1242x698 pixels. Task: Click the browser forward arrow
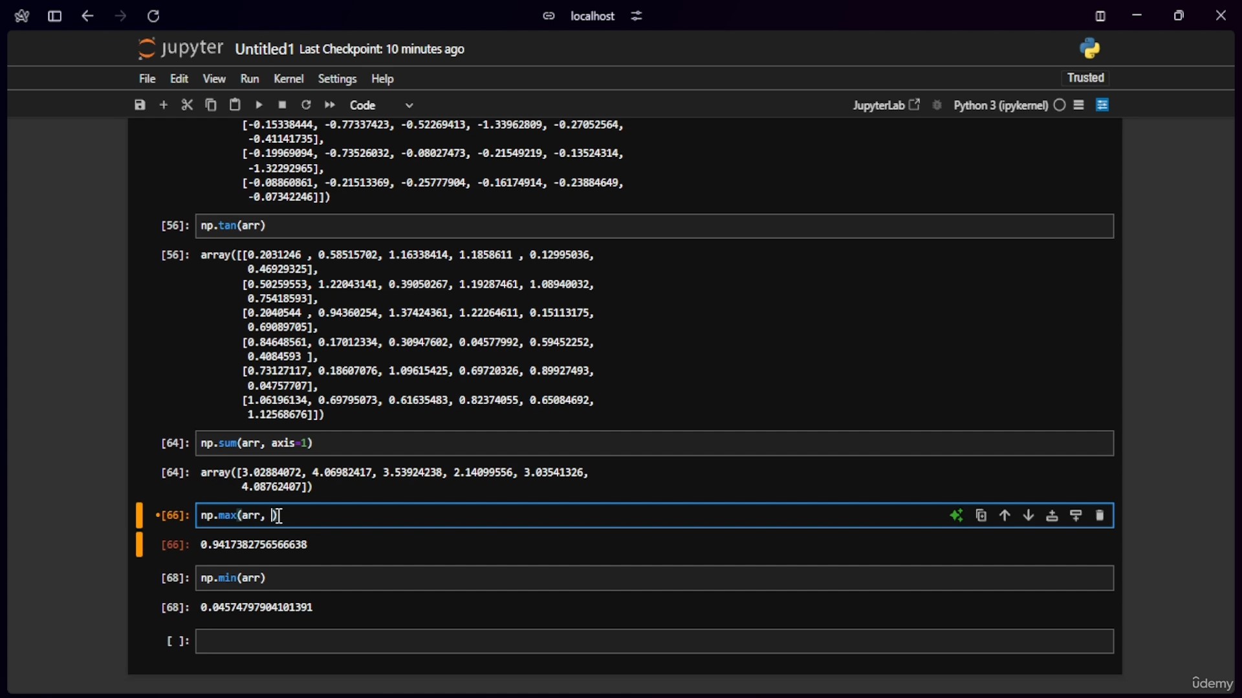120,16
